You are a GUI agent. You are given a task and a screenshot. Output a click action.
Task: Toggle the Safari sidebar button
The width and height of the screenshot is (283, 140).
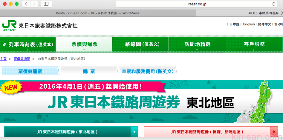point(46,4)
